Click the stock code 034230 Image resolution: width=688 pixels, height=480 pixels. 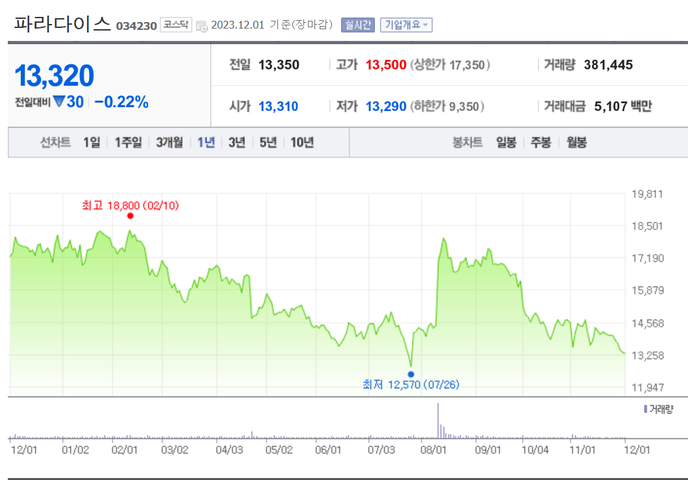coord(136,26)
